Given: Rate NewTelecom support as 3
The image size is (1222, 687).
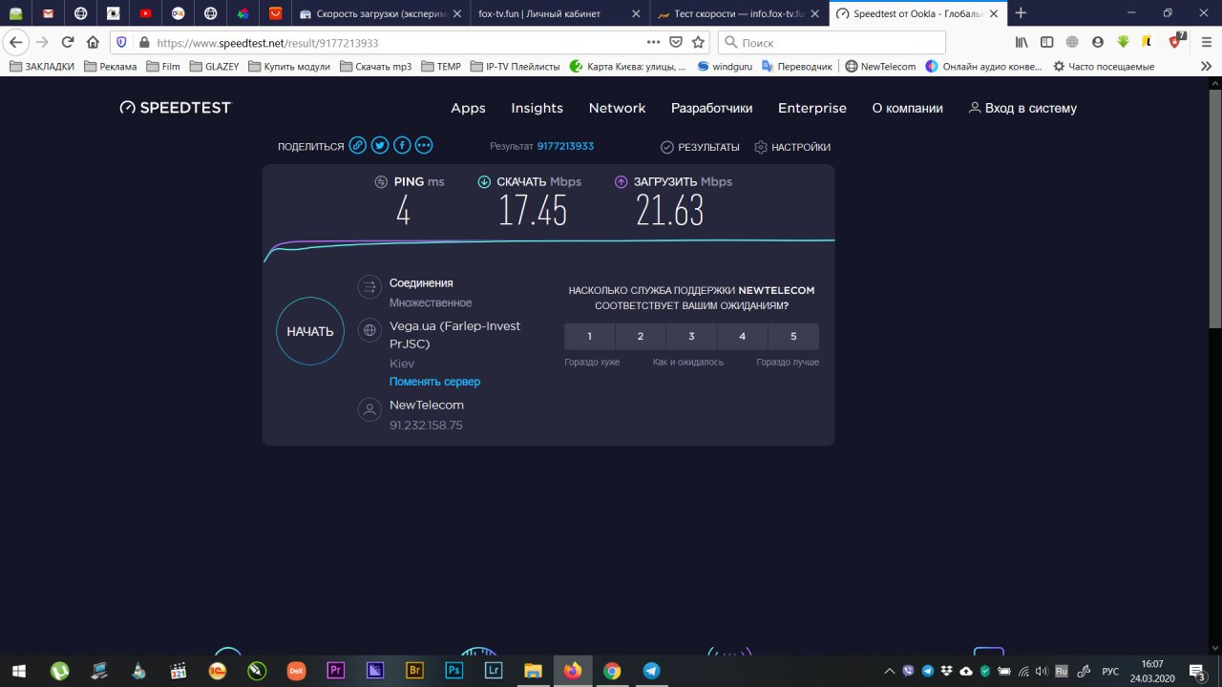Looking at the screenshot, I should (691, 336).
